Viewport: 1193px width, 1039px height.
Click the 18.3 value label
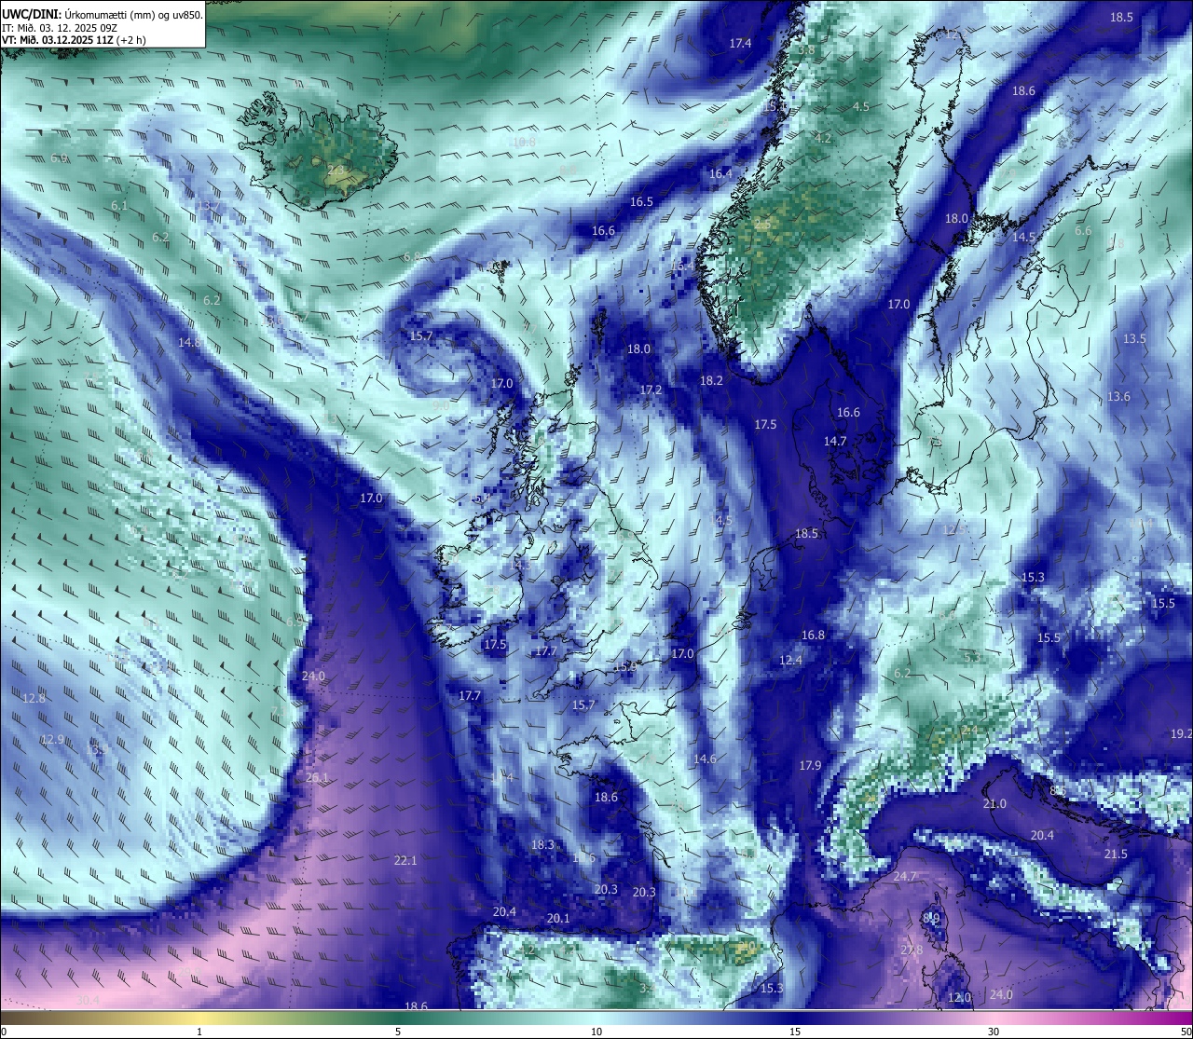pyautogui.click(x=542, y=844)
